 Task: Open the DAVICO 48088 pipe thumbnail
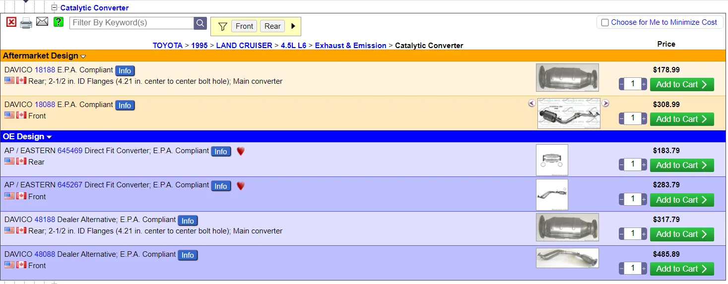[x=567, y=258]
